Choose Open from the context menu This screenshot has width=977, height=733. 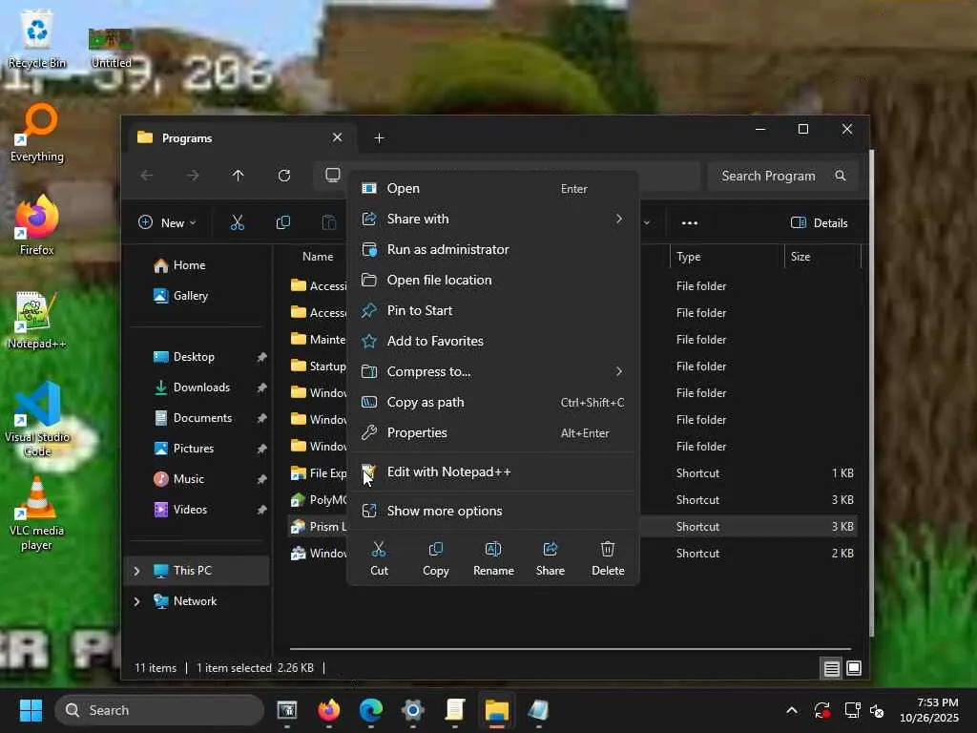pos(493,188)
